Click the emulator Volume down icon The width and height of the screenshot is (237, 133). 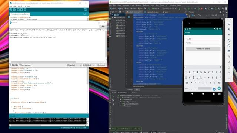coord(229,35)
